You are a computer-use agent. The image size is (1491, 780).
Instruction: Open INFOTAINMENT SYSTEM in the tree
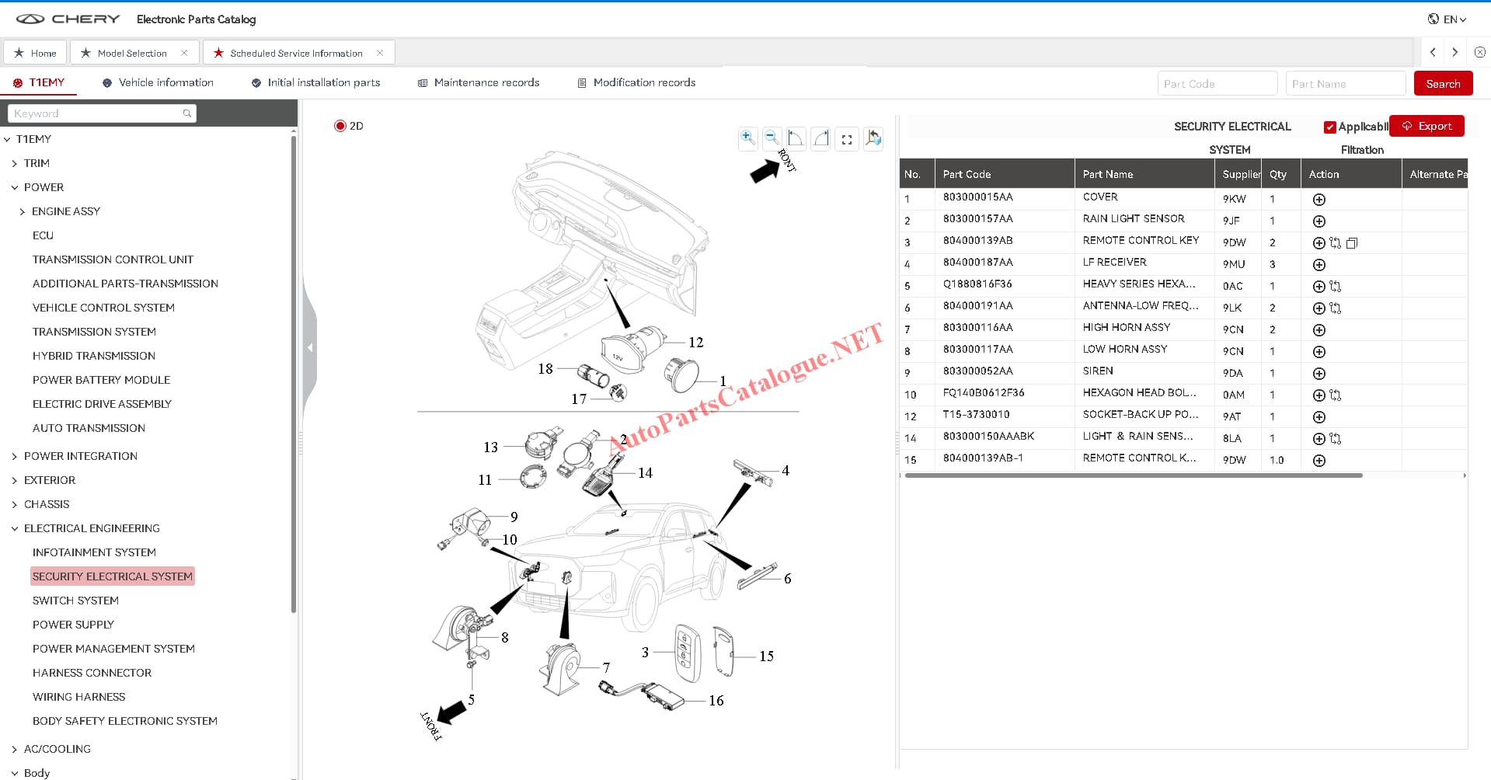(x=94, y=552)
